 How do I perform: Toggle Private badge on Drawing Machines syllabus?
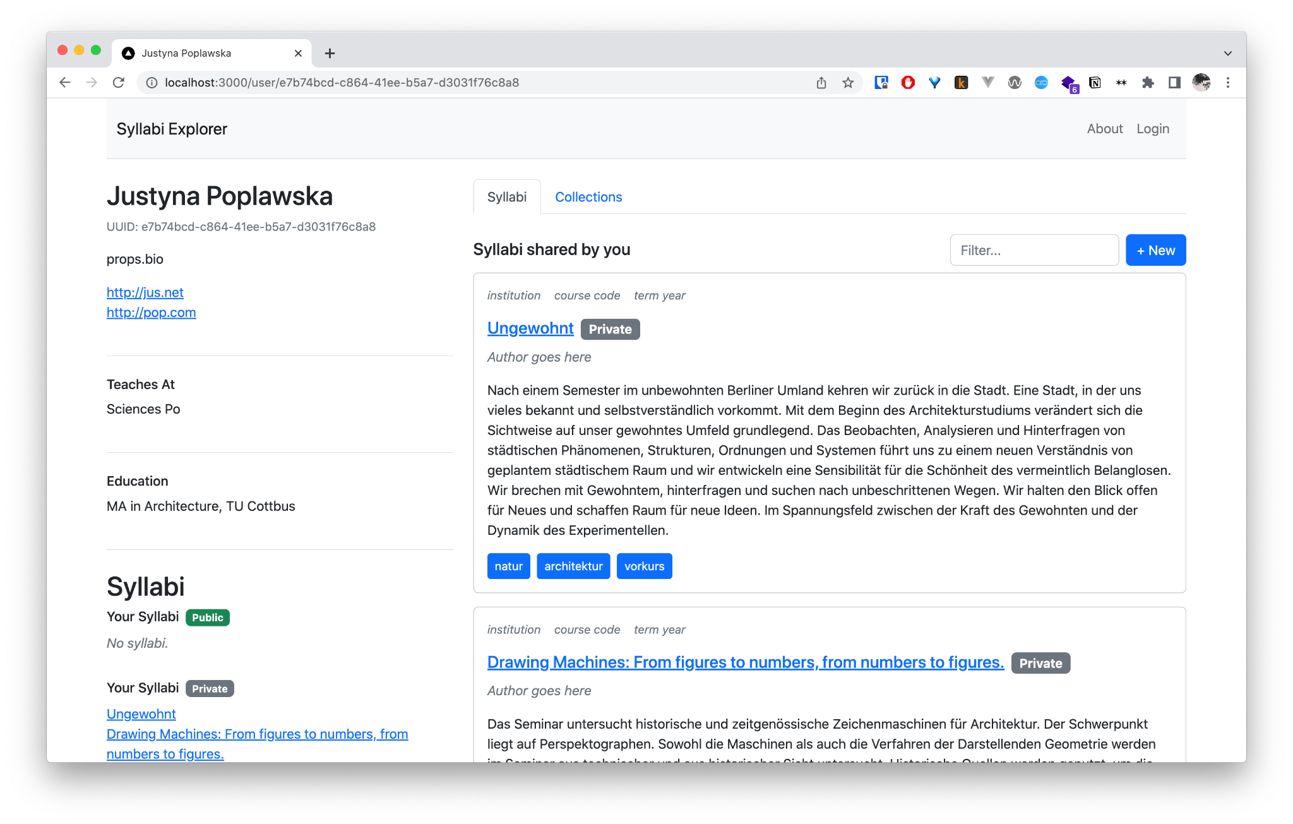tap(1040, 662)
